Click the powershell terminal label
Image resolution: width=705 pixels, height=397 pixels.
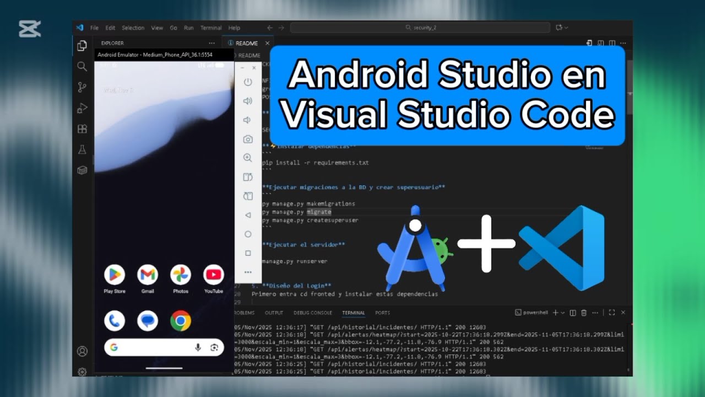532,313
